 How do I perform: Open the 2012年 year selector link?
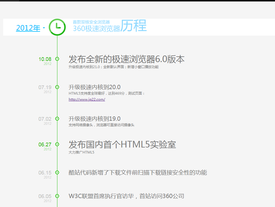coord(28,28)
